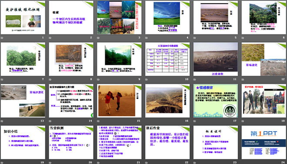Select slide 19 titled 知识小结
287x164 pixels.
pos(23,142)
